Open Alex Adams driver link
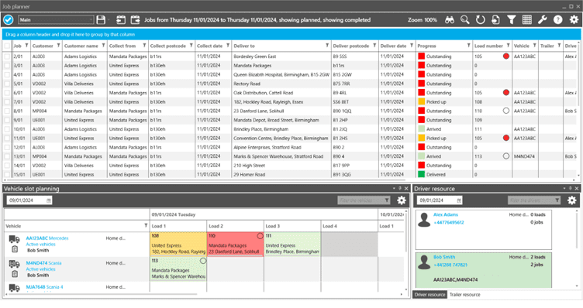583x308 pixels. coord(446,214)
